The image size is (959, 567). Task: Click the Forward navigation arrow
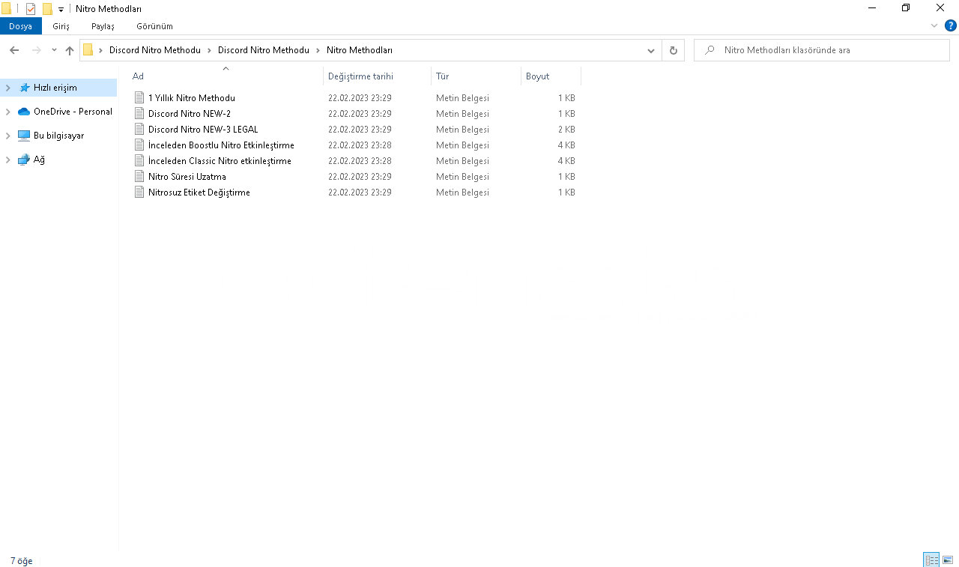[36, 50]
